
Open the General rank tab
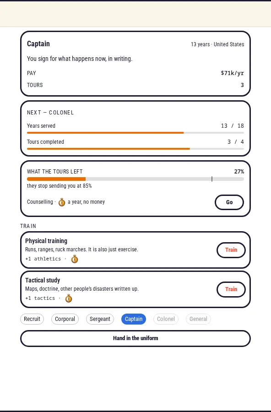[x=199, y=319]
